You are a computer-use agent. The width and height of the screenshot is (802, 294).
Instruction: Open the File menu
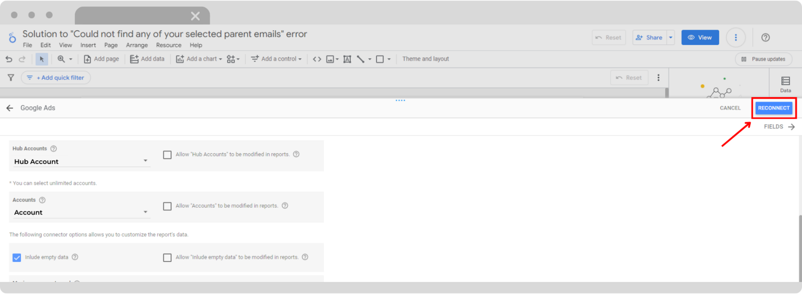click(x=28, y=45)
